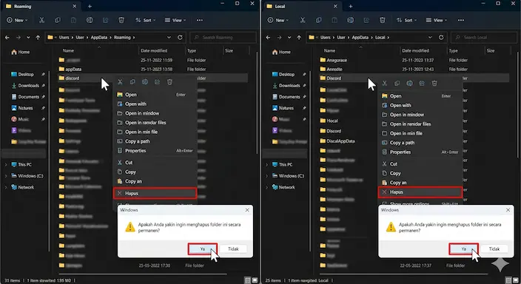Expand This PC in Roaming sidebar
The width and height of the screenshot is (521, 284).
[6, 164]
